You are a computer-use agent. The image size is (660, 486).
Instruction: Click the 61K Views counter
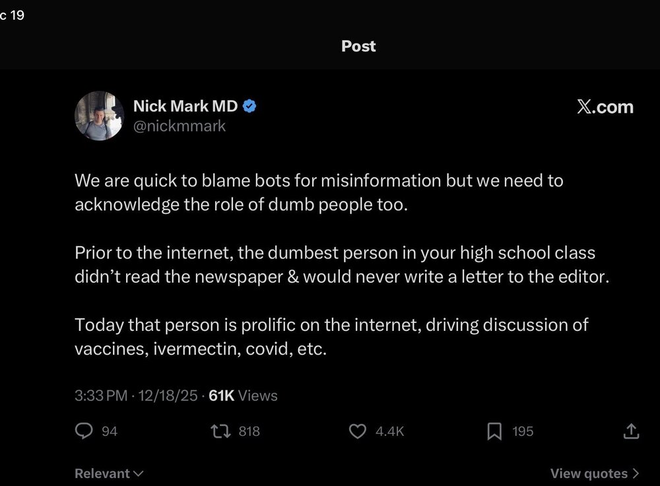(243, 396)
